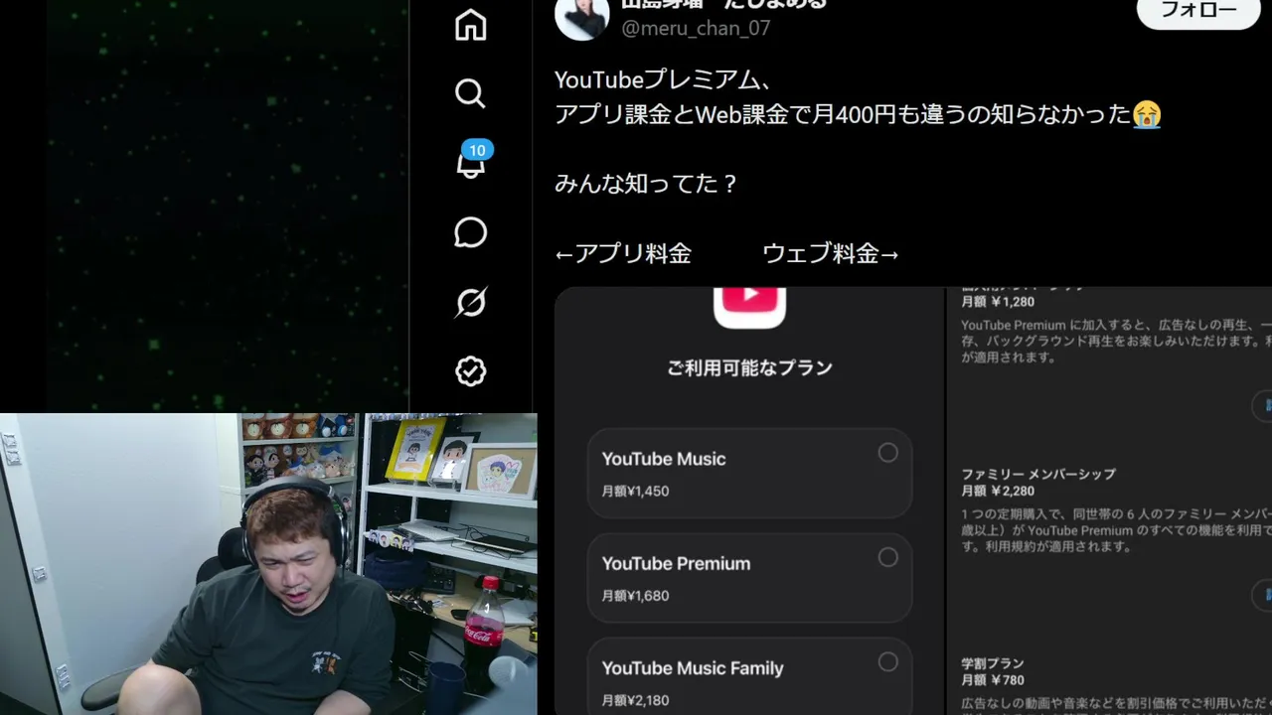Click the フォロー follow button
Viewport: 1272px width, 715px height.
click(1198, 11)
